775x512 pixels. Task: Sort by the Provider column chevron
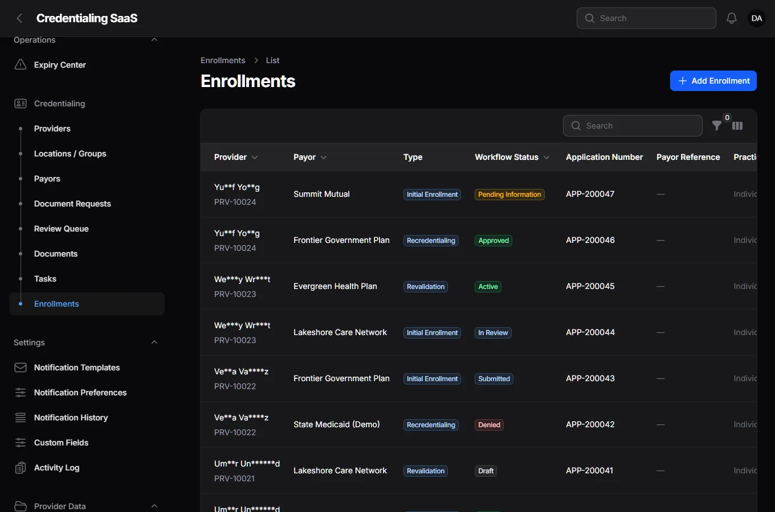point(255,157)
